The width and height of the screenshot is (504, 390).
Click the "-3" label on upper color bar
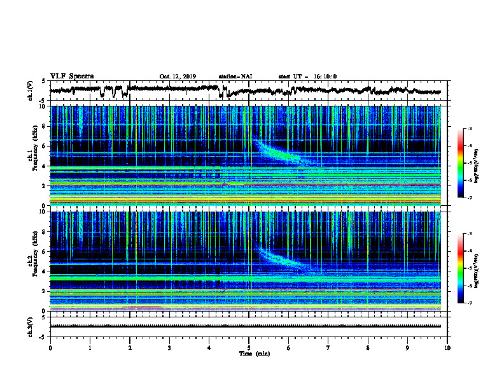pos(470,128)
